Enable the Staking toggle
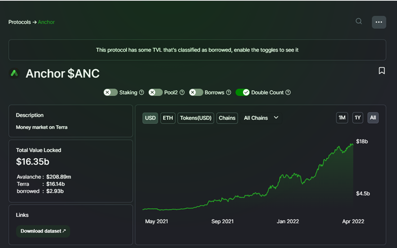Viewport: 397px width, 248px height. pos(110,92)
